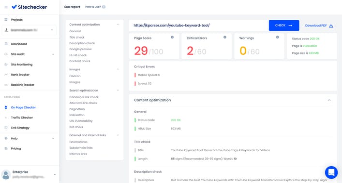Viewport: 342px width, 183px height.
Task: Collapse the Images group in navigation
Action: (118, 69)
